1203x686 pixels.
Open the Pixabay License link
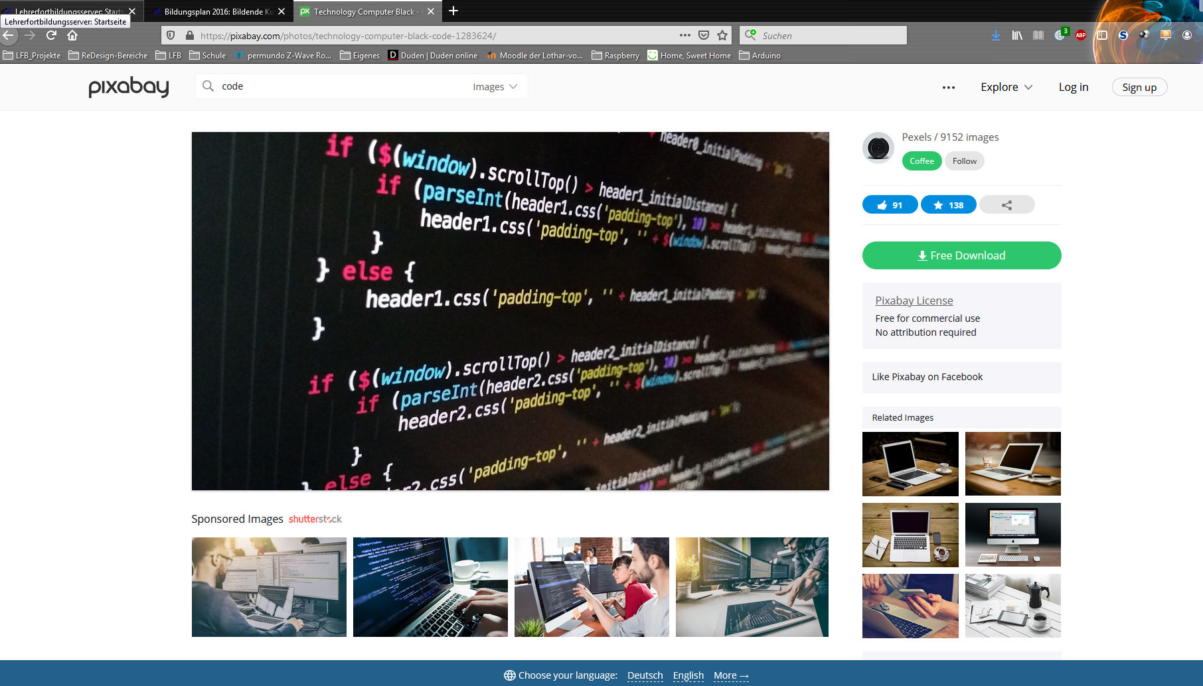pos(914,301)
